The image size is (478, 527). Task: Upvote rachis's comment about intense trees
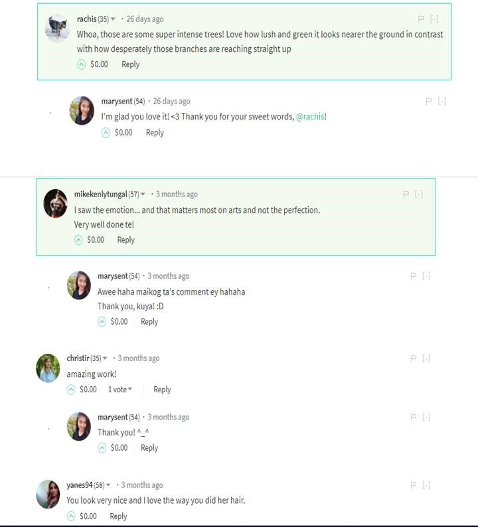(x=82, y=64)
